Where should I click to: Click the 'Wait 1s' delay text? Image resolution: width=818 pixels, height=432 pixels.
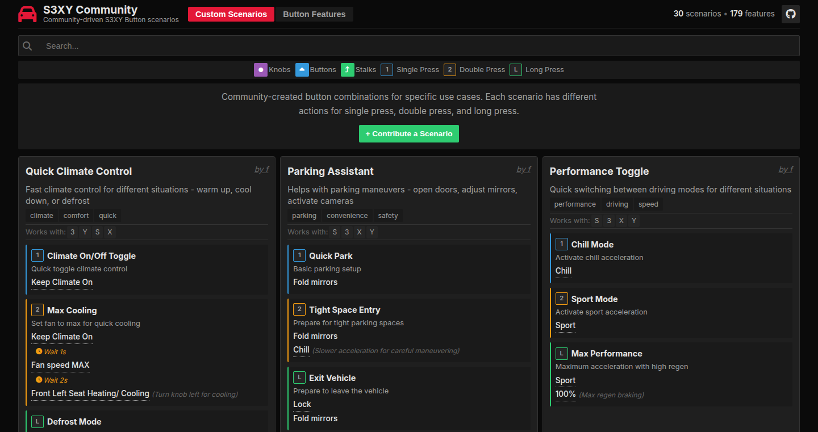[x=55, y=351]
